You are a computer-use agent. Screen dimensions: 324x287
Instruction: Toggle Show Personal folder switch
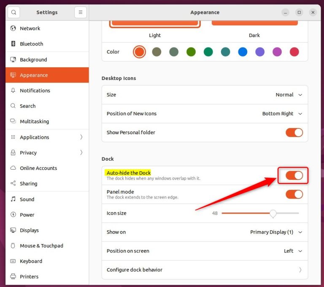[294, 133]
